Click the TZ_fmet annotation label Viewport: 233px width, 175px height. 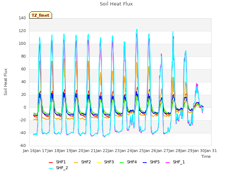click(40, 15)
